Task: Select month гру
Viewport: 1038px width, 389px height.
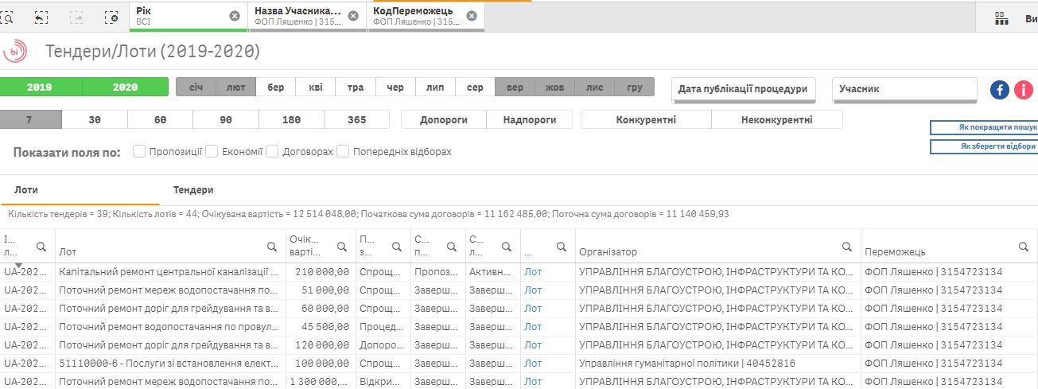Action: [x=635, y=87]
